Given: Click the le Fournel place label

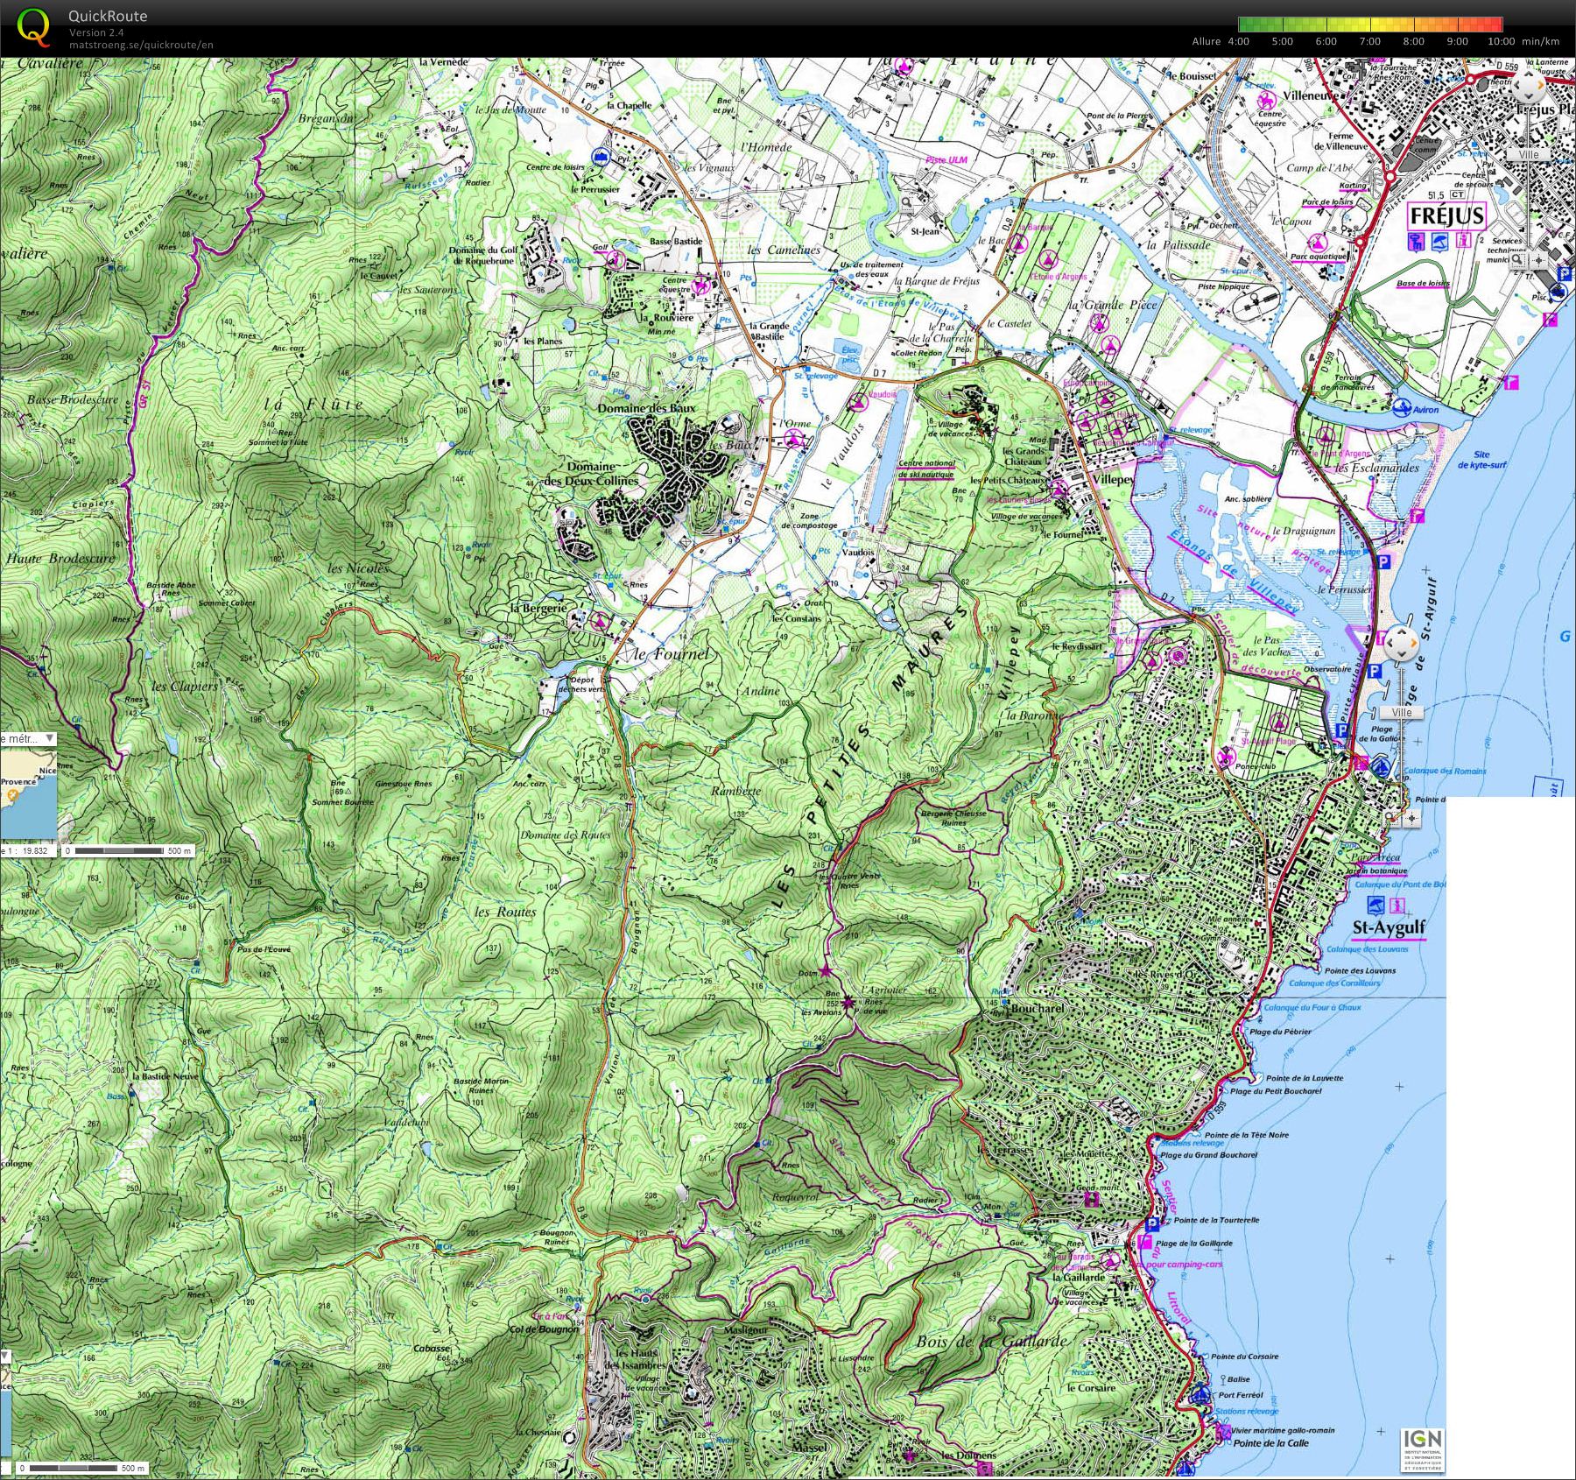Looking at the screenshot, I should pyautogui.click(x=672, y=654).
